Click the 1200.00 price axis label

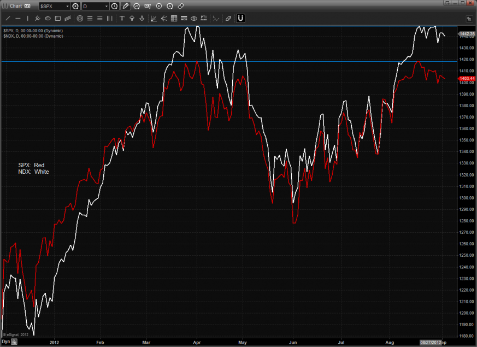[x=467, y=313]
